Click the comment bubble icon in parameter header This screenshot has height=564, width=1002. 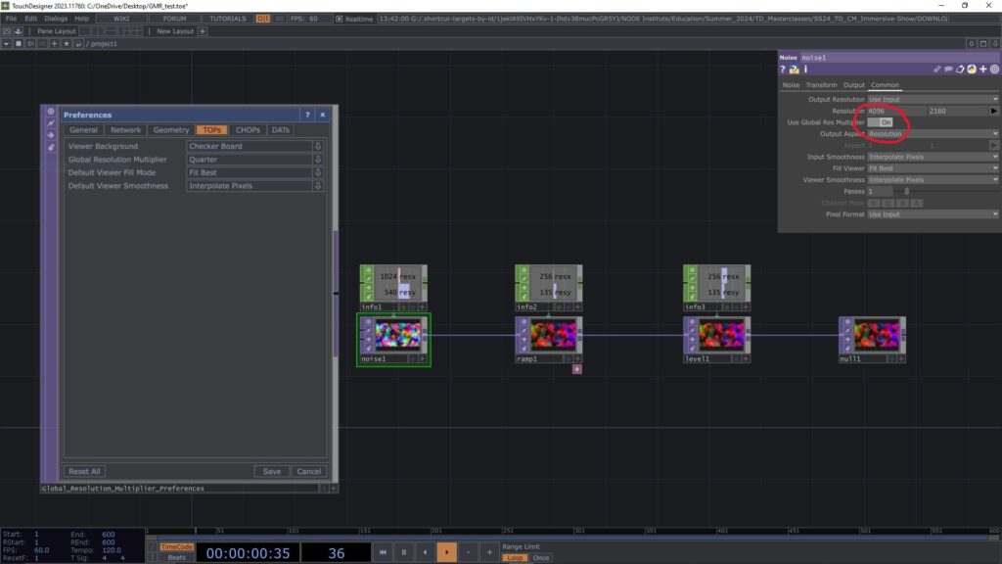tap(948, 70)
